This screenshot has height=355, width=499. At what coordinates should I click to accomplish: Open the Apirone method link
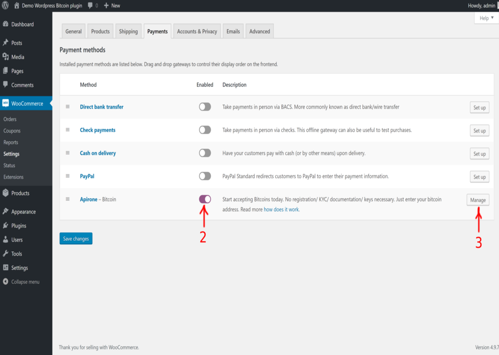click(x=89, y=199)
